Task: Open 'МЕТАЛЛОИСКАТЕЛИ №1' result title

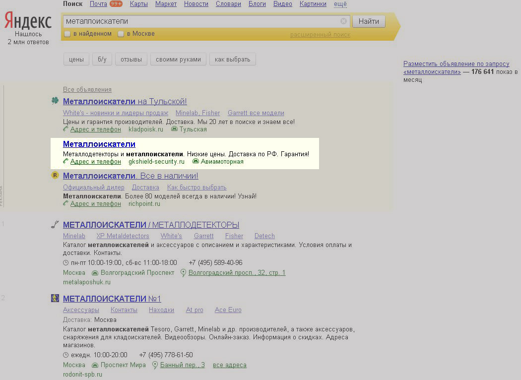Action: tap(112, 299)
